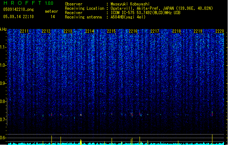This screenshot has width=228, height=145.
Task: Click the 2216 time marker
Action: click(x=133, y=31)
